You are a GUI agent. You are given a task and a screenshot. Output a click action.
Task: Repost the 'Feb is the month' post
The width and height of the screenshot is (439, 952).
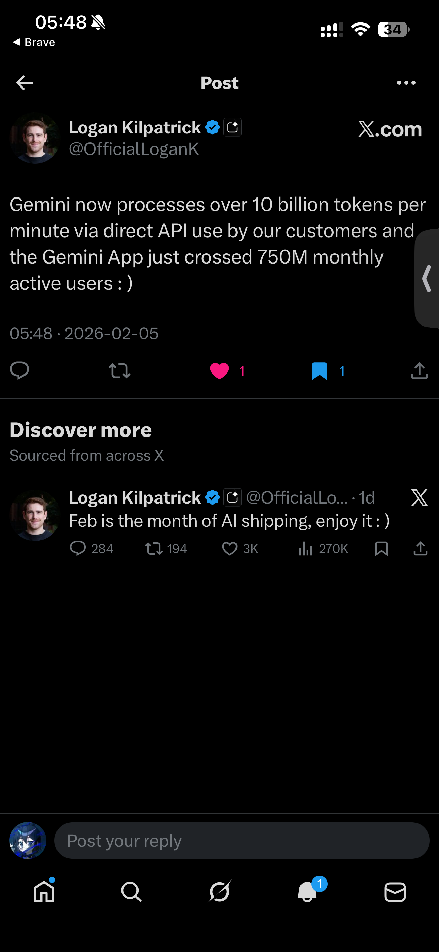(x=153, y=549)
